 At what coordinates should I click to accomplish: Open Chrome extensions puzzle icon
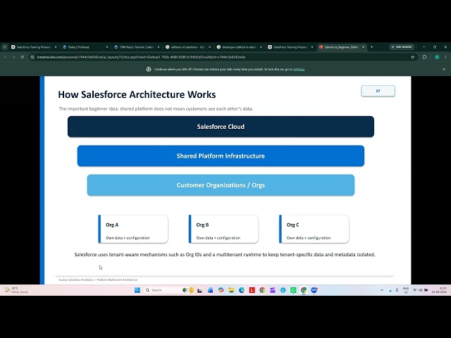point(424,57)
